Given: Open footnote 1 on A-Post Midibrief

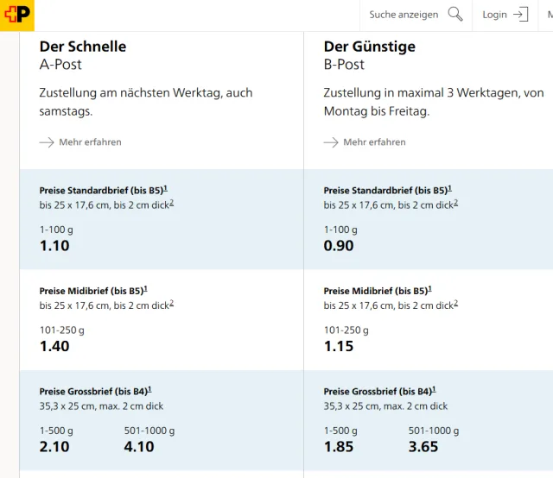Looking at the screenshot, I should (145, 289).
